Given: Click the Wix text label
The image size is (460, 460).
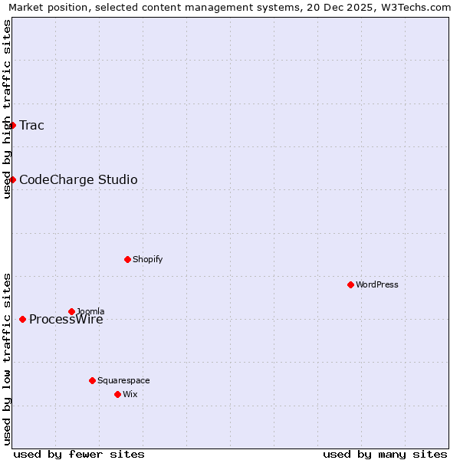Looking at the screenshot, I should [x=130, y=395].
